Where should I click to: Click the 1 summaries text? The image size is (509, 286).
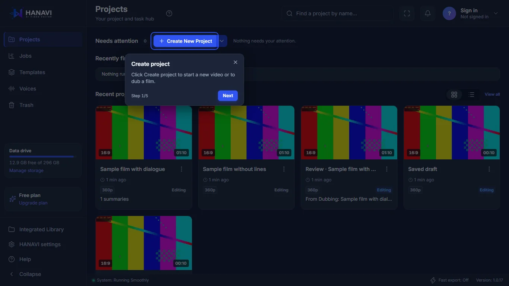click(114, 199)
